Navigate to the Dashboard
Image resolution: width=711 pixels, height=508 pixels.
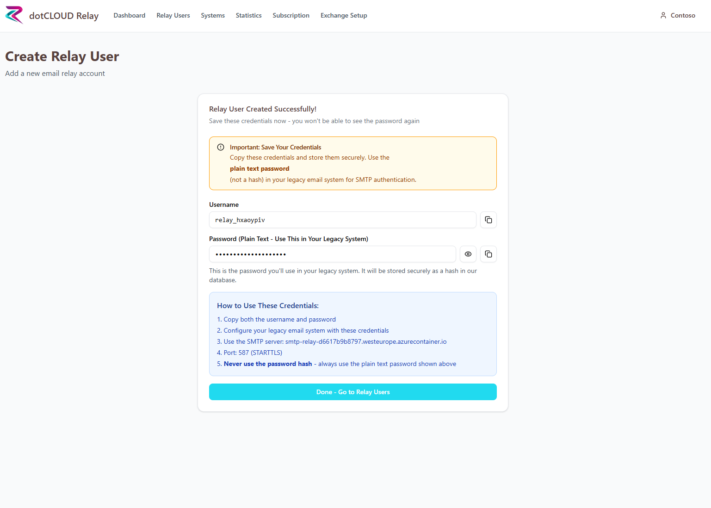[129, 15]
